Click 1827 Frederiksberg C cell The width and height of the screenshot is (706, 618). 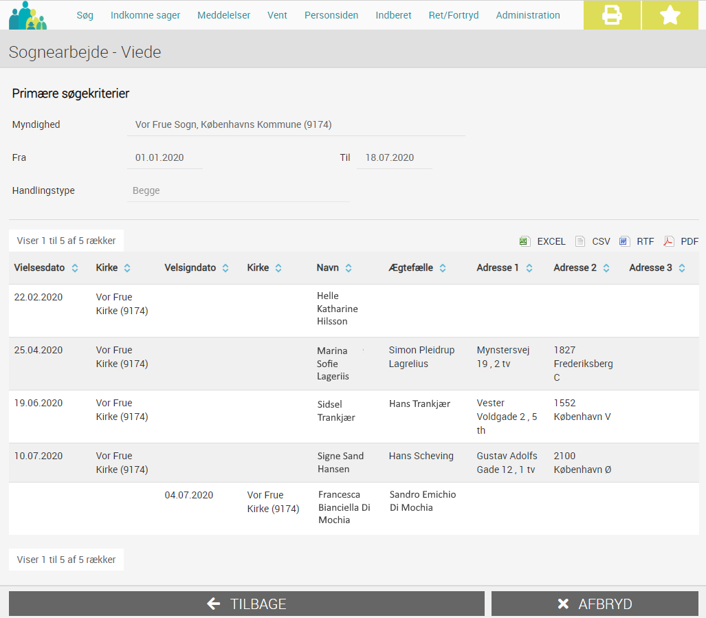583,364
